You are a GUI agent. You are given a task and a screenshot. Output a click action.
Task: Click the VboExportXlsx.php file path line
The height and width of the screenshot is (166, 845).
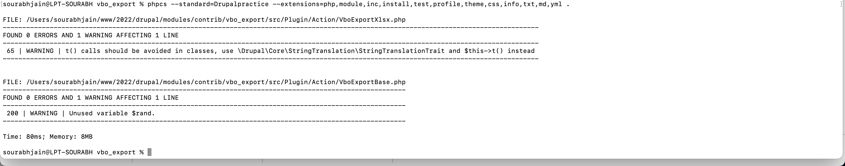(204, 19)
